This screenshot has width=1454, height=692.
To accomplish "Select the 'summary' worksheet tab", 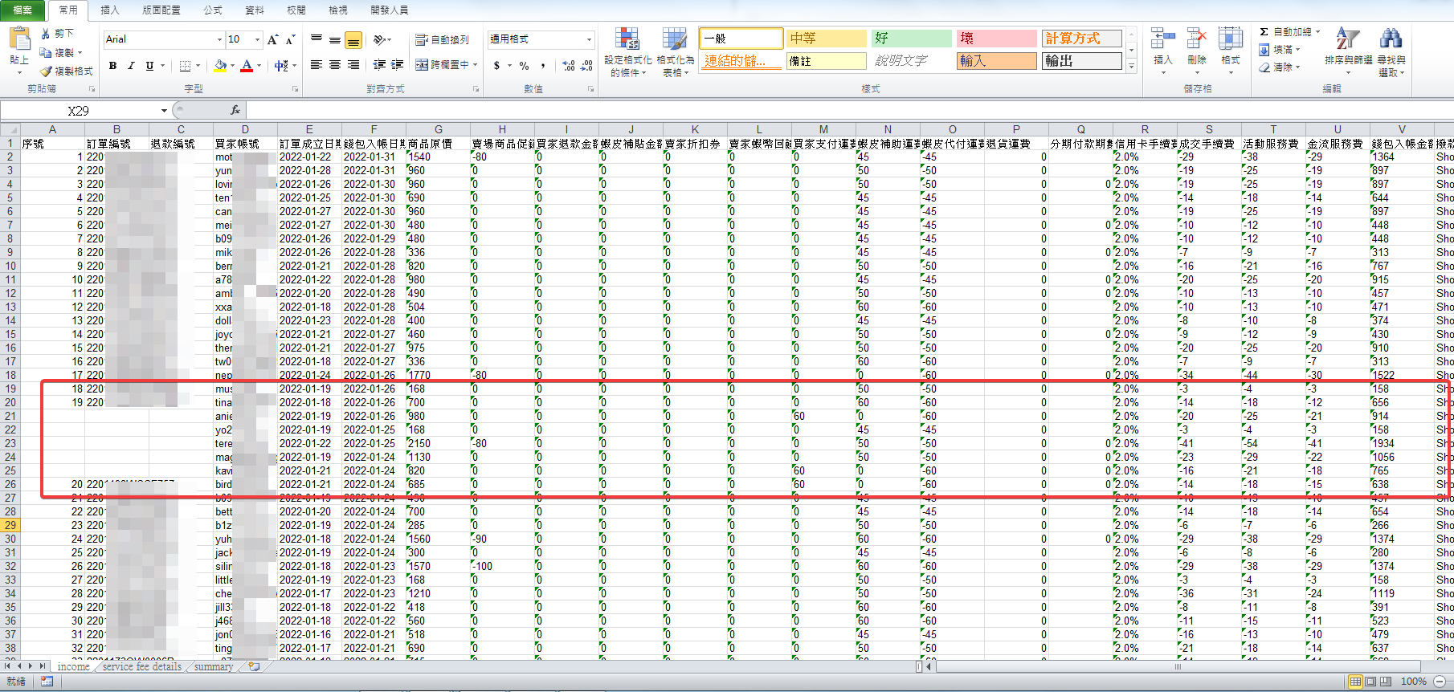I will (214, 666).
